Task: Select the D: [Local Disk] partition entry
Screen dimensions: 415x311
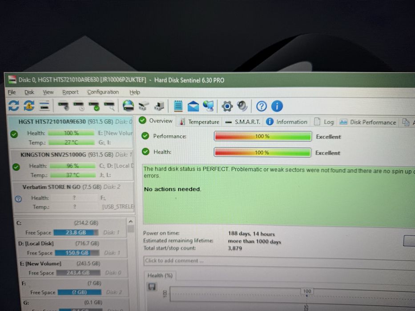Action: tap(72, 248)
